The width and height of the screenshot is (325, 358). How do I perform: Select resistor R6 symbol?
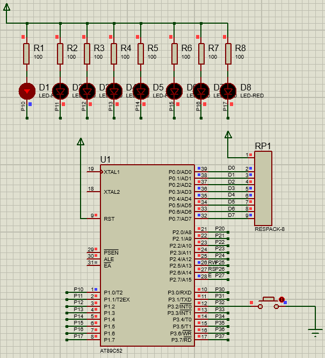click(174, 54)
